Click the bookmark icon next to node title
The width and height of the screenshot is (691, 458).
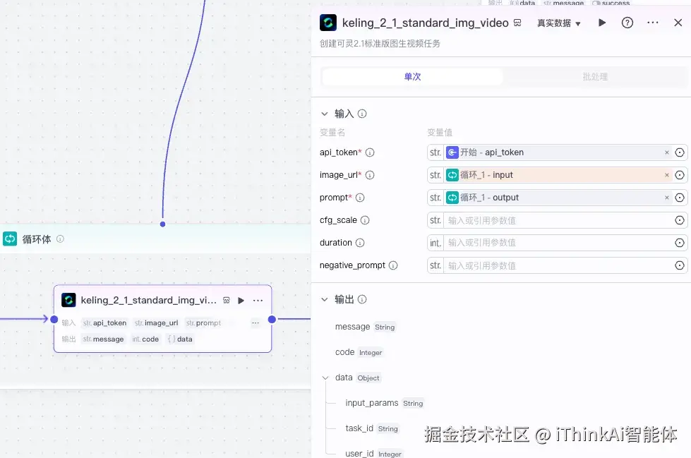[517, 23]
